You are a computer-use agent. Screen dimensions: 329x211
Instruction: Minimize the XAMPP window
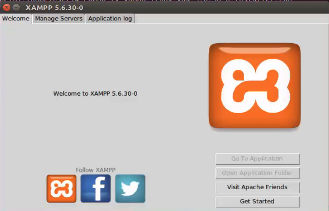coord(16,8)
